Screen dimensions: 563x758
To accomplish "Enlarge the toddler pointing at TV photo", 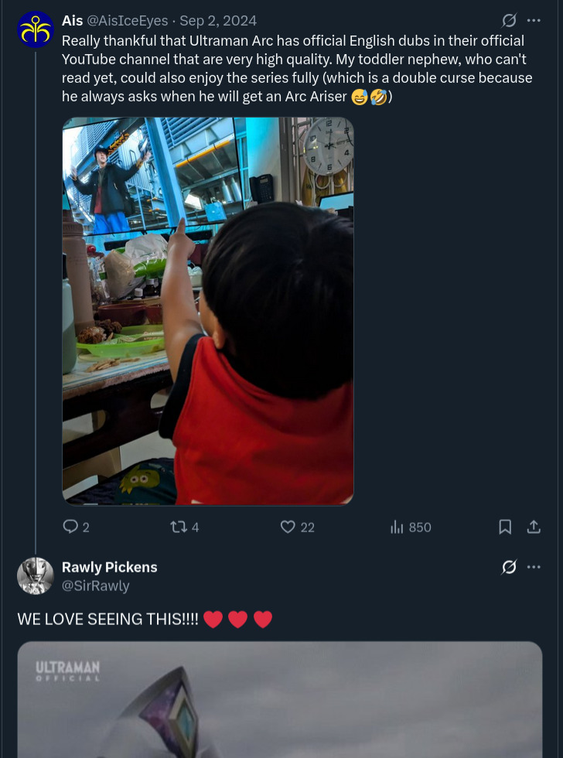I will point(208,311).
